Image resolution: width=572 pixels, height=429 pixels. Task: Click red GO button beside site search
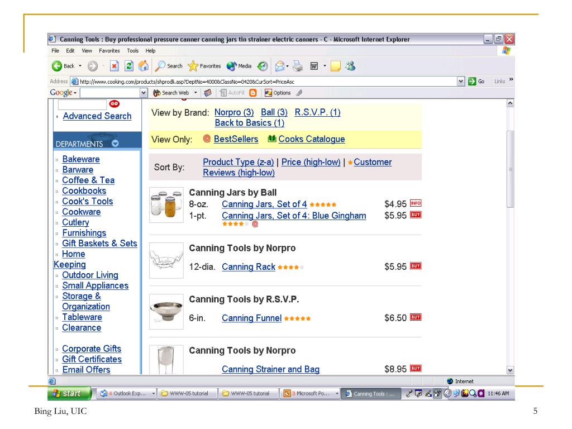(114, 103)
